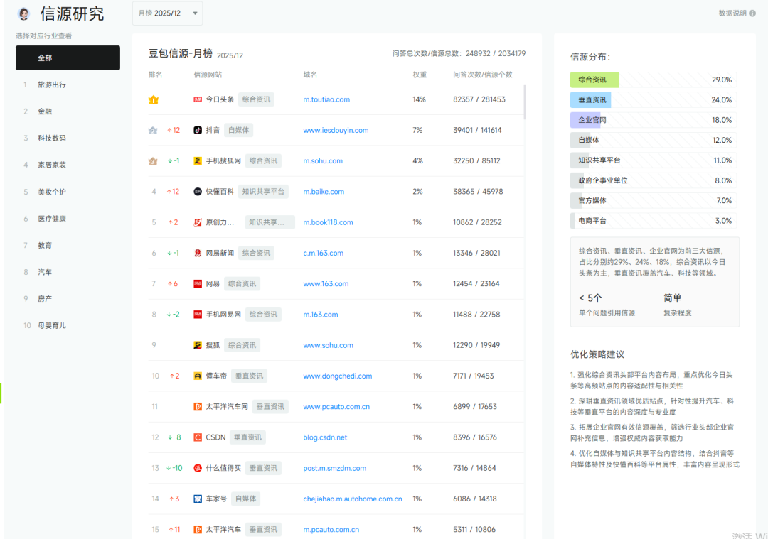
Task: Click the 原创力 site icon
Action: [x=198, y=222]
